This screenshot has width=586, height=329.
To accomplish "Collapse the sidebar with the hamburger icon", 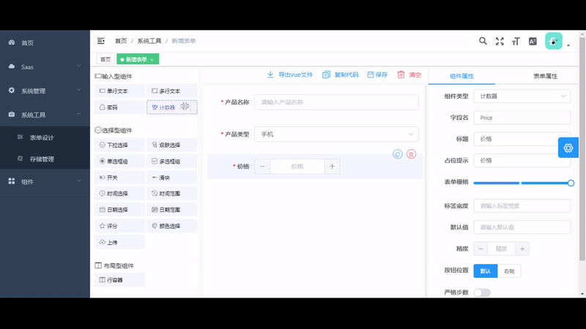I will (101, 41).
